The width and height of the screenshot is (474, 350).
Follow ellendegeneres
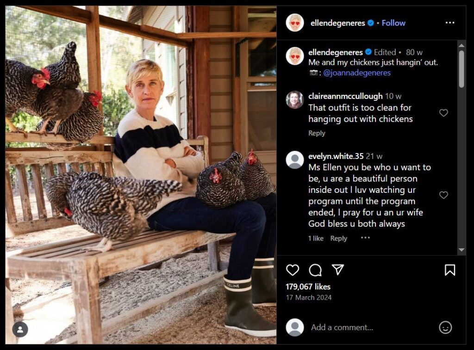(x=393, y=23)
